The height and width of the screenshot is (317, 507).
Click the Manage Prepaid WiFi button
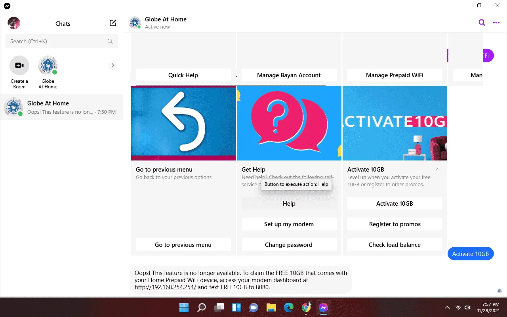pyautogui.click(x=395, y=75)
